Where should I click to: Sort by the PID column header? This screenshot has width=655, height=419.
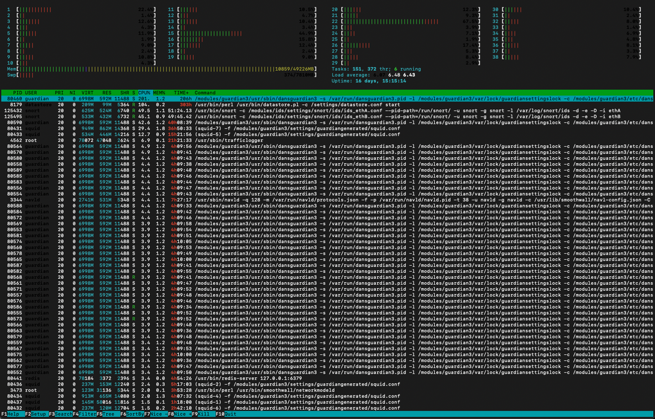pyautogui.click(x=17, y=93)
